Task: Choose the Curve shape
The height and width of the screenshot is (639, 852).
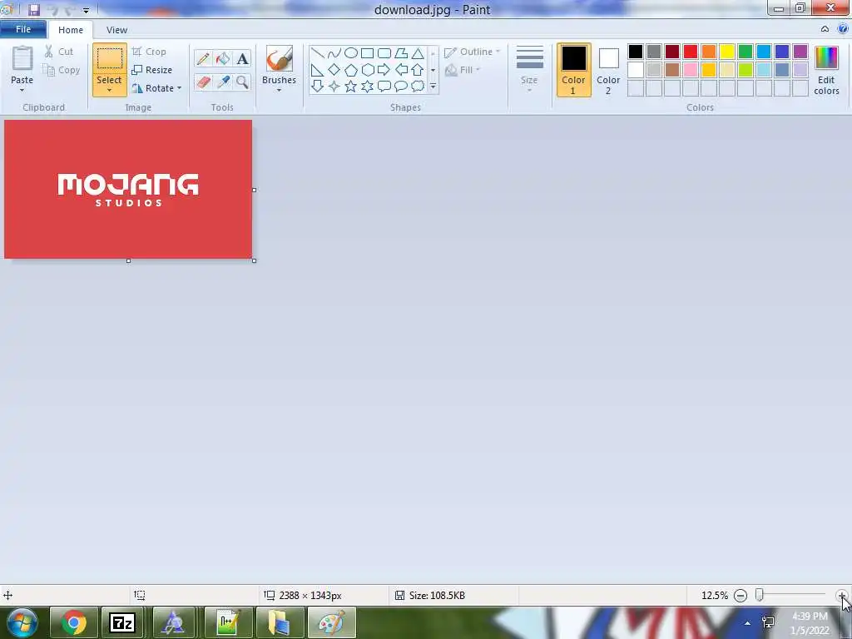Action: pos(334,53)
